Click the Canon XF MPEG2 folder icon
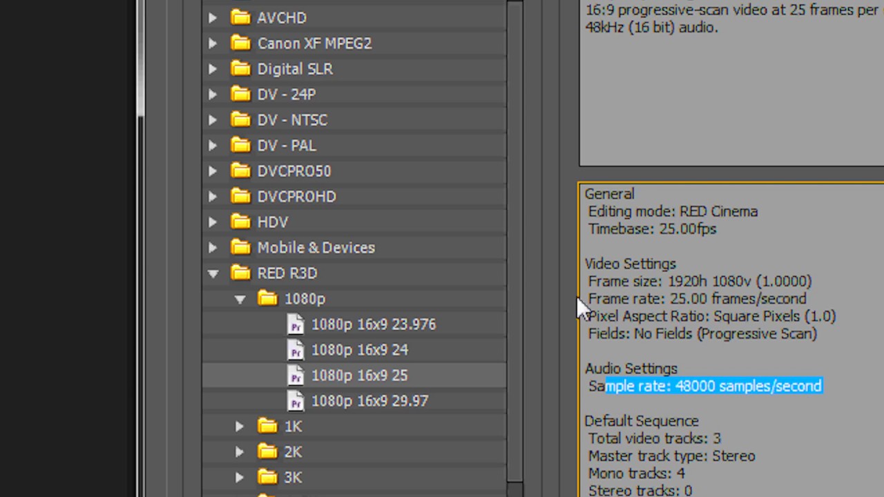This screenshot has height=497, width=884. [240, 43]
